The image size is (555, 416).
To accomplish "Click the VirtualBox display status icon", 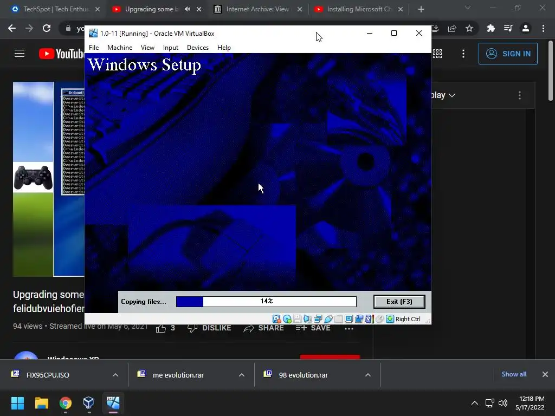I will click(349, 319).
